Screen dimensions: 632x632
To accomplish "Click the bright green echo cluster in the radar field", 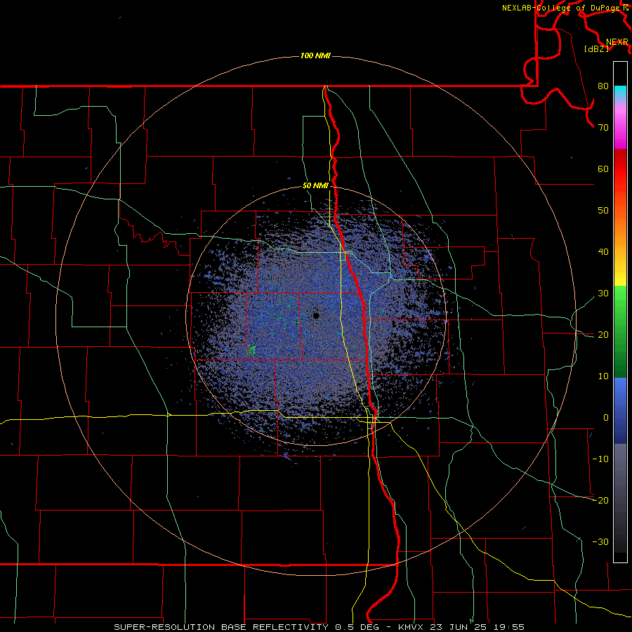I will point(252,350).
